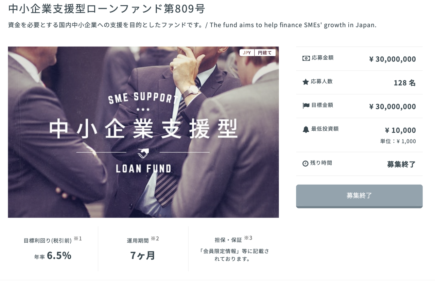Click the fund description subtitle text
This screenshot has height=282, width=435.
(x=192, y=25)
